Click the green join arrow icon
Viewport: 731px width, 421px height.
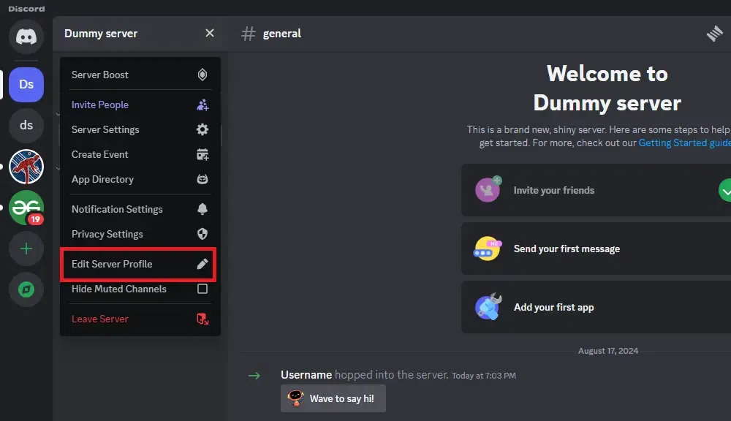click(254, 375)
